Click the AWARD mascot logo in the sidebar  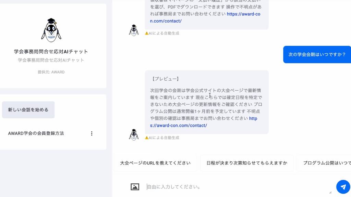pyautogui.click(x=51, y=30)
